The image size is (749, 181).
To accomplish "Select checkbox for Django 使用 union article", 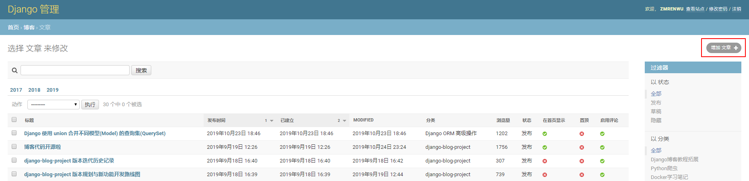I will point(14,133).
